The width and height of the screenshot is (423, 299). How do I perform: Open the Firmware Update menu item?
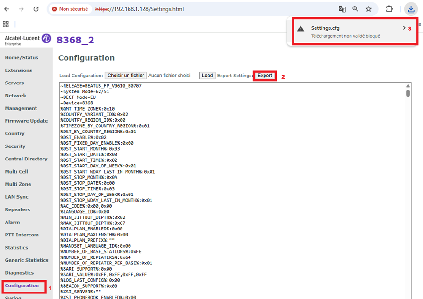[26, 121]
